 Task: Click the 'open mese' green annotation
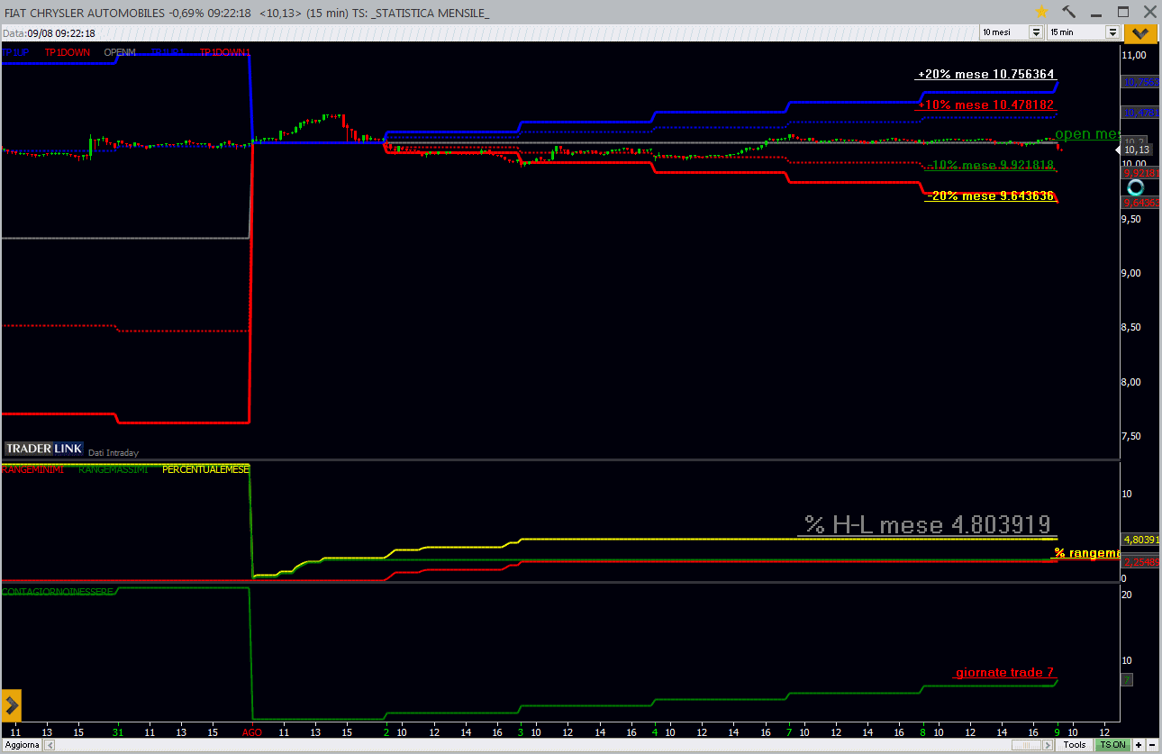tap(1085, 134)
